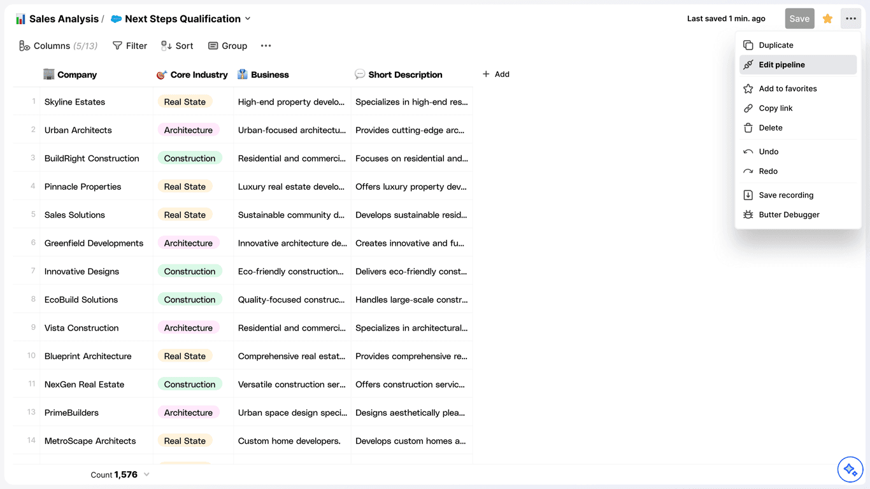Open Columns settings in toolbar
This screenshot has width=870, height=489.
[58, 46]
